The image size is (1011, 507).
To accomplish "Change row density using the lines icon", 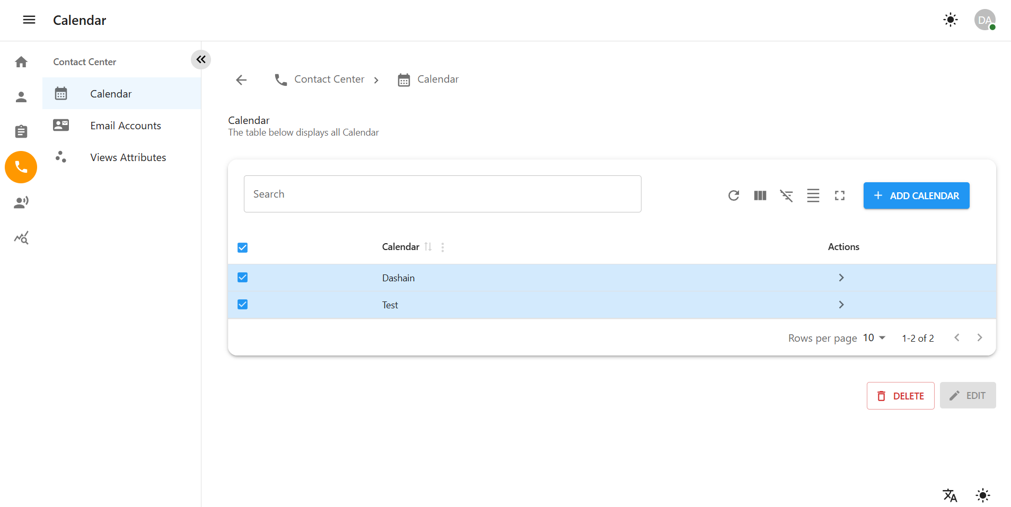I will (x=813, y=195).
